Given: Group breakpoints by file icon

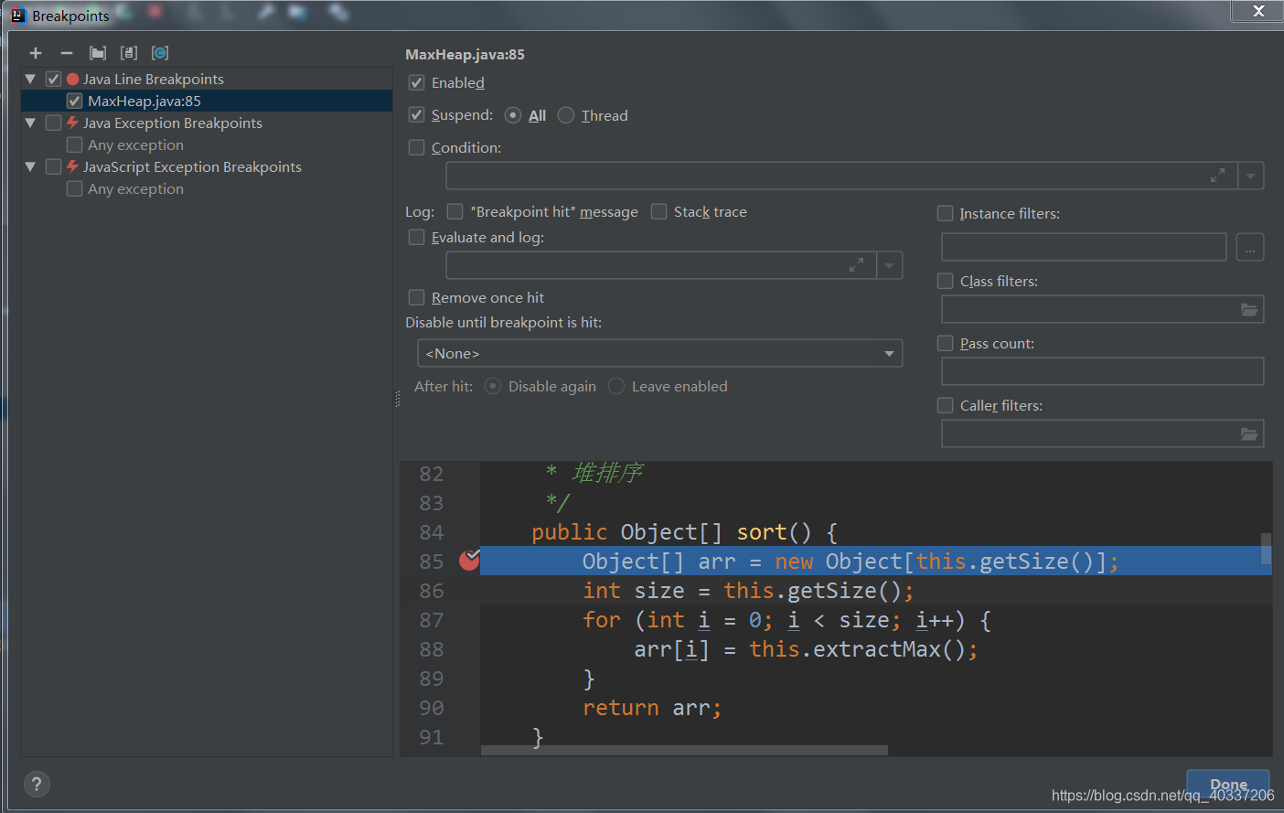Looking at the screenshot, I should coord(129,53).
